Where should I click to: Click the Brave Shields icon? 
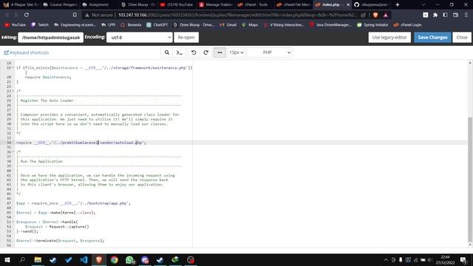tap(375, 15)
